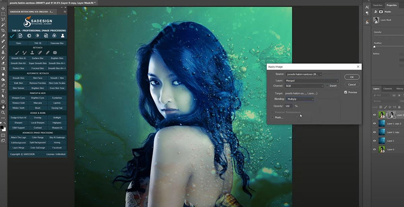Select the Move tool in the toolbar
The image size is (404, 207).
click(3, 8)
